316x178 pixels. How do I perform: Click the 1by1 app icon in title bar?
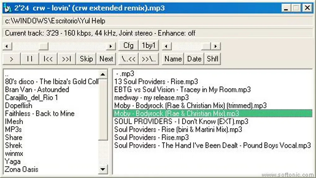tap(7, 8)
